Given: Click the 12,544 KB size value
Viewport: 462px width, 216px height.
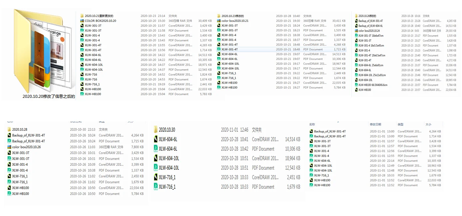Looking at the screenshot, I should point(339,69).
